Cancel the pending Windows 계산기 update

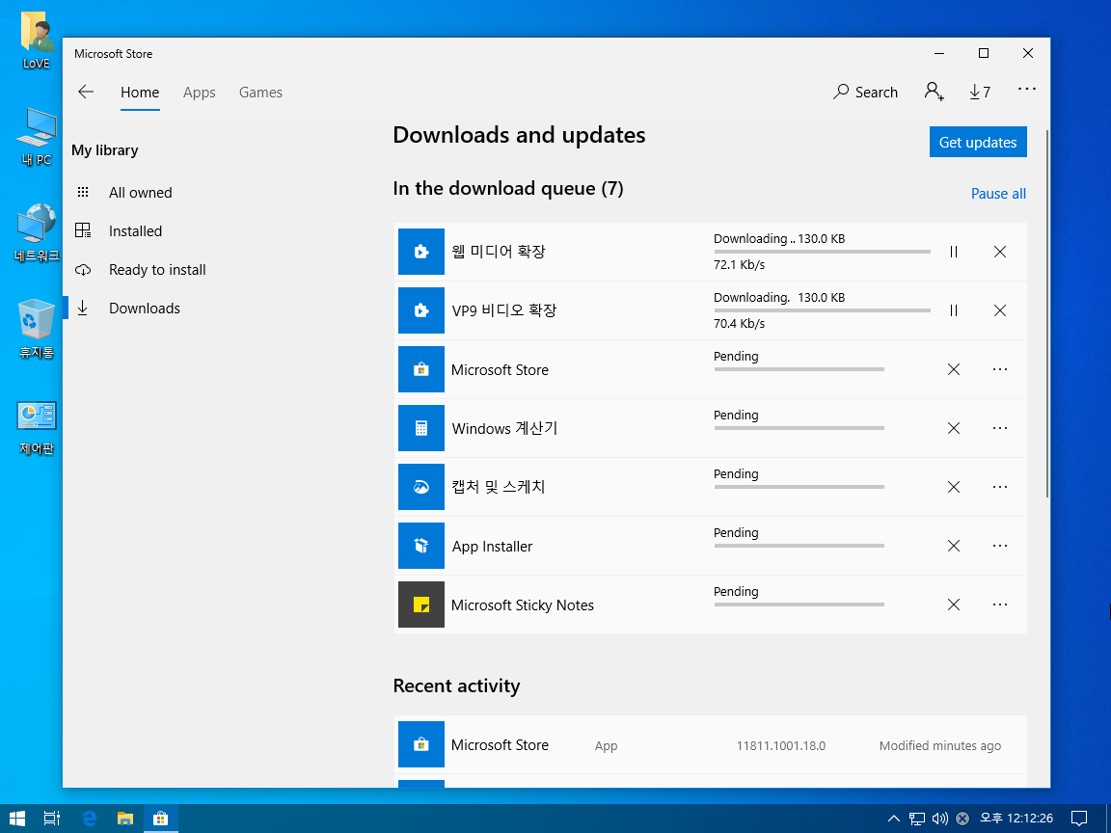954,428
